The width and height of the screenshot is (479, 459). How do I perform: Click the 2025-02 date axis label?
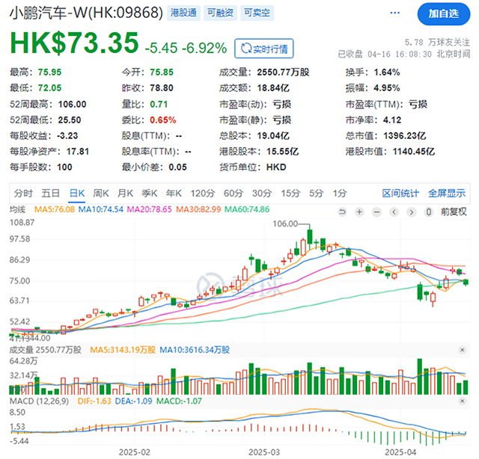tap(135, 452)
